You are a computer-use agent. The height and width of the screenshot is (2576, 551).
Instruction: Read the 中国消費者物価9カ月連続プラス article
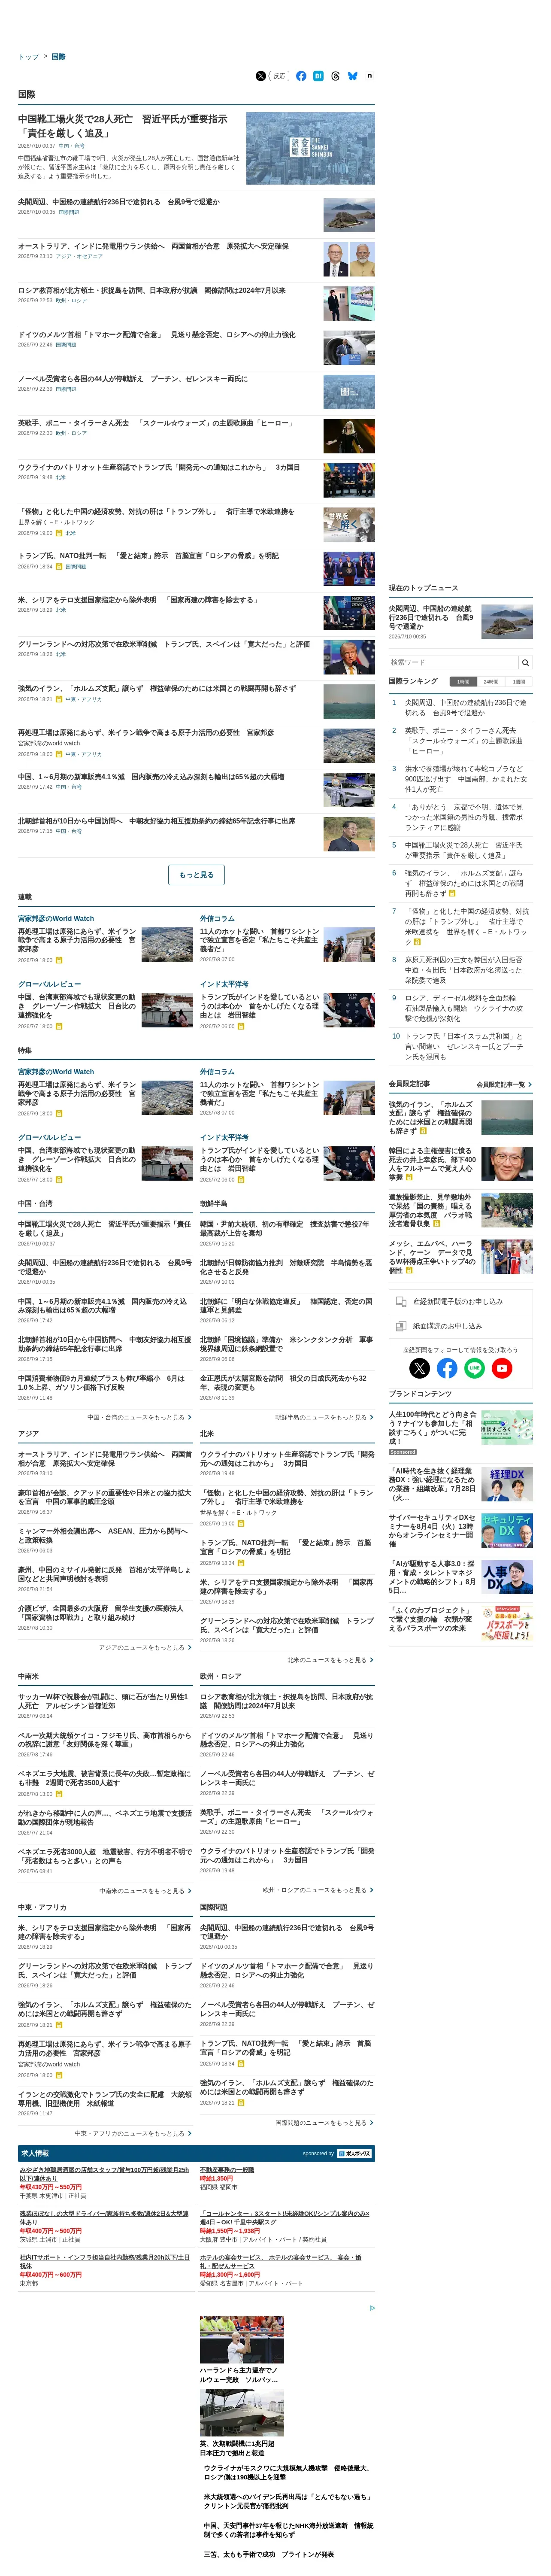coord(103,1382)
